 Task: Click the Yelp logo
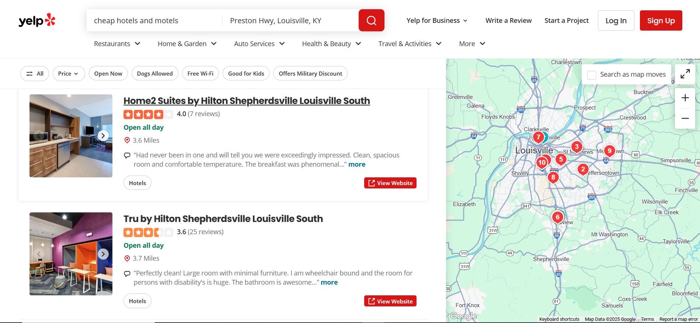(x=37, y=20)
